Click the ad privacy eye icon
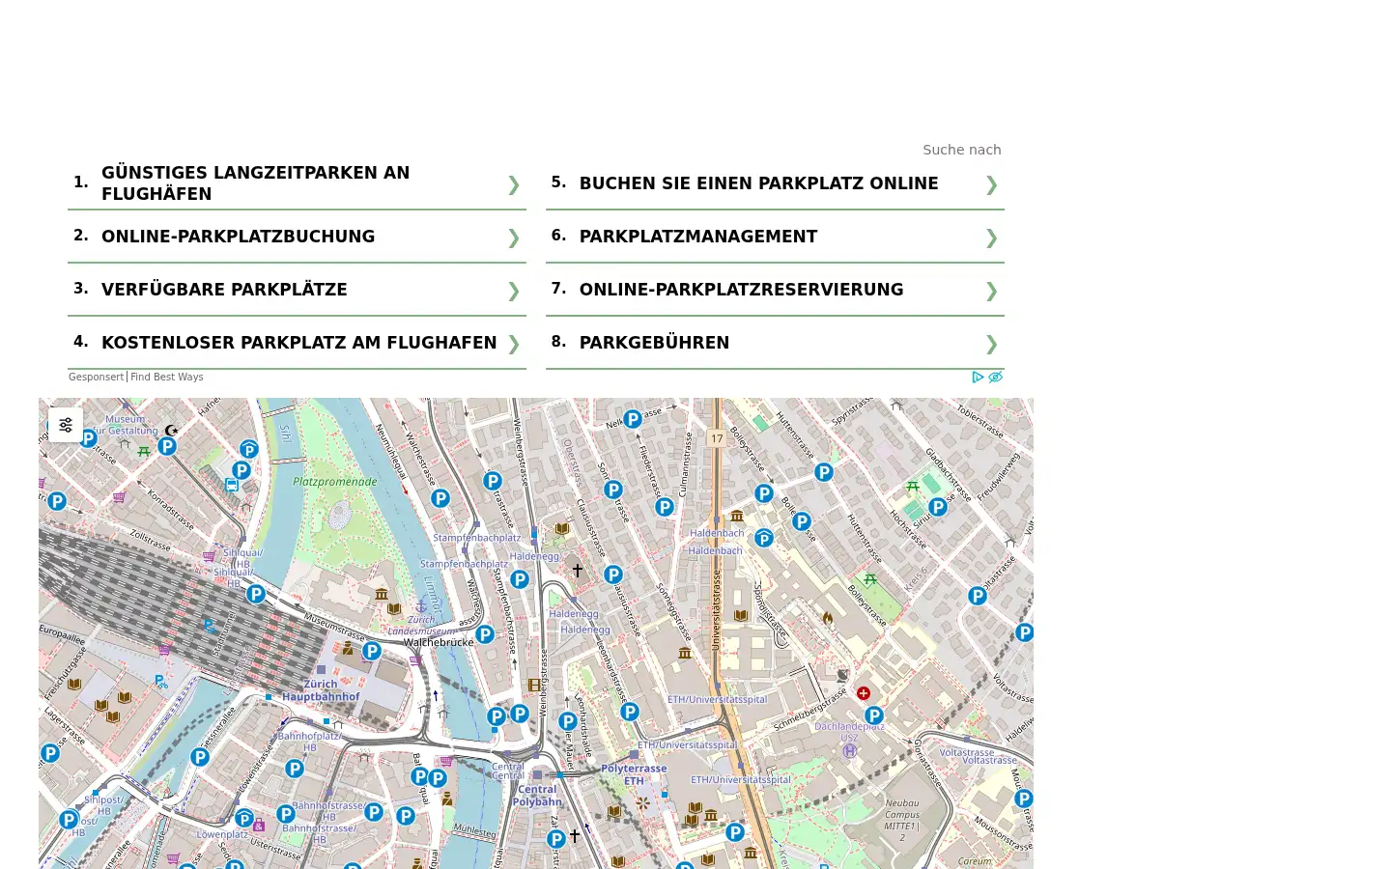This screenshot has width=1391, height=869. (x=995, y=378)
